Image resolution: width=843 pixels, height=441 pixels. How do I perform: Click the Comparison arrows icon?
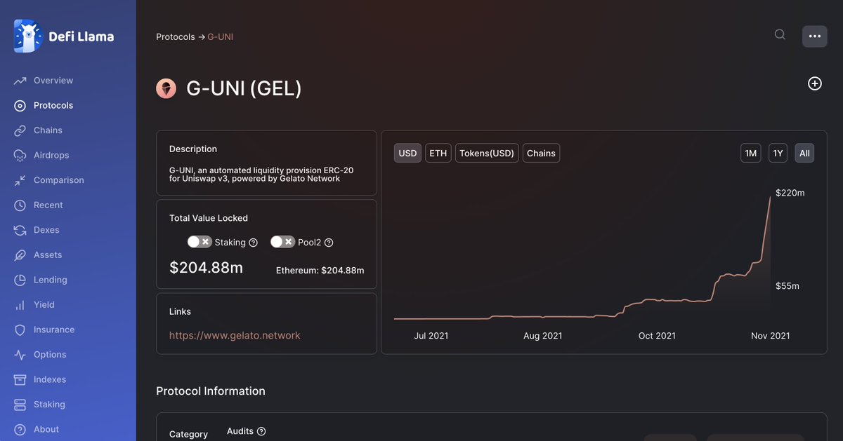pyautogui.click(x=20, y=180)
